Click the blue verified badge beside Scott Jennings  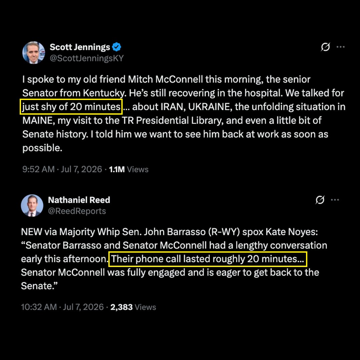click(117, 47)
